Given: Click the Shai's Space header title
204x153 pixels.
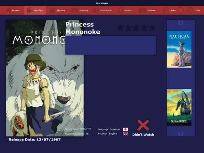Looking at the screenshot, I should [x=102, y=3].
